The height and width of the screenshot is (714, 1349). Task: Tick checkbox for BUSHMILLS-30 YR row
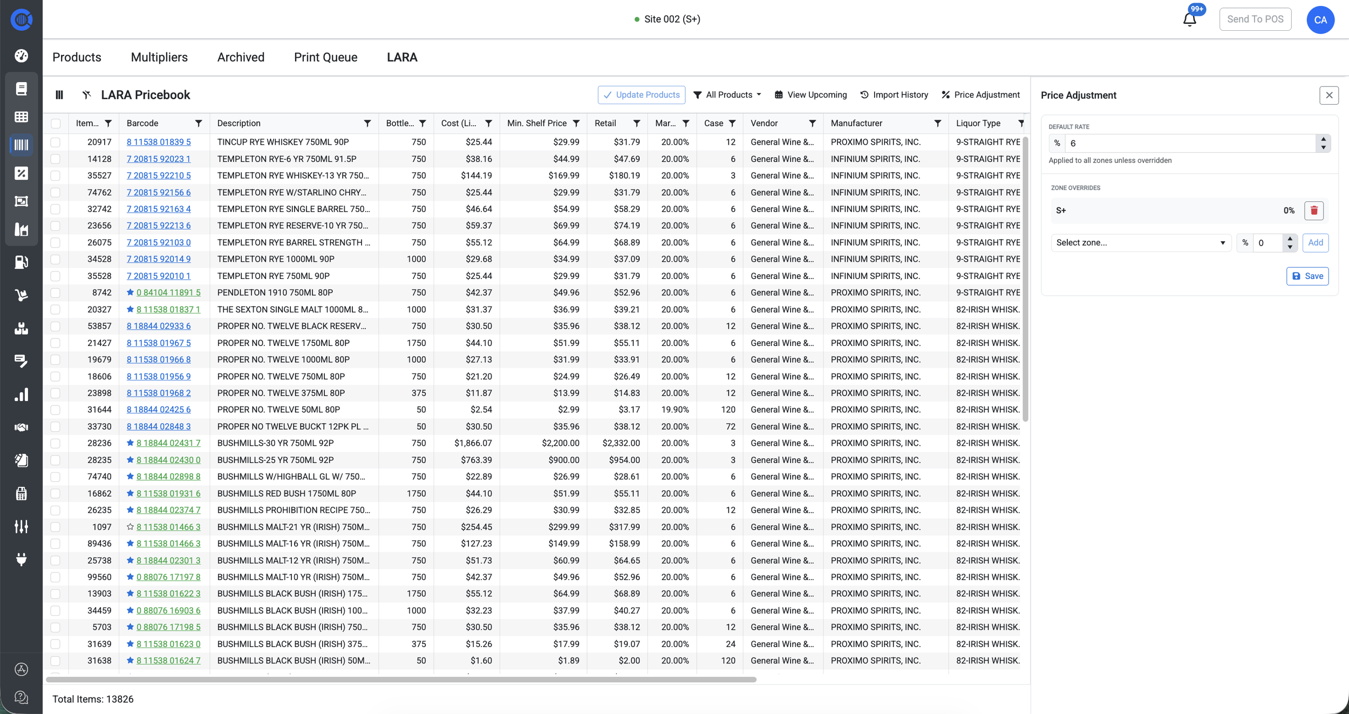(56, 444)
